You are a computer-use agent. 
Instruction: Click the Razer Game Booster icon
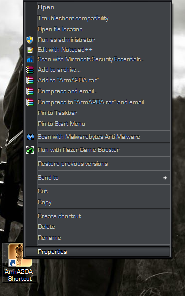tap(30, 150)
